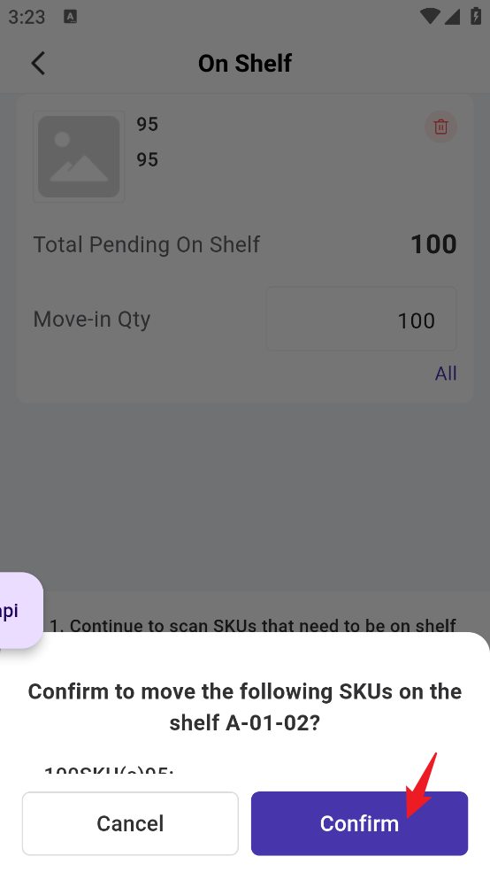Tap the 'On Shelf' page title

245,64
